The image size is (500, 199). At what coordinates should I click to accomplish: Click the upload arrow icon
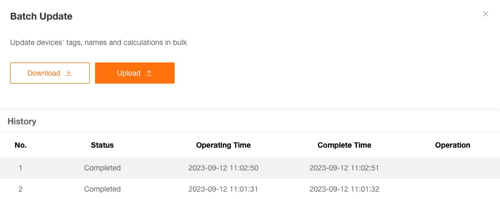[149, 73]
